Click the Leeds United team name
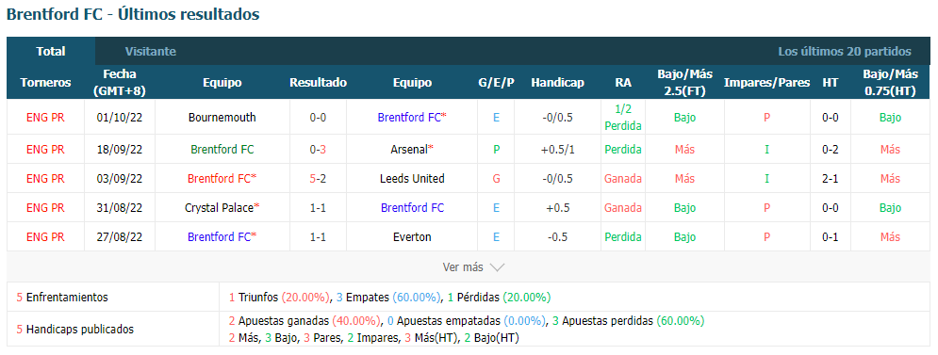938x355 pixels. tap(412, 179)
